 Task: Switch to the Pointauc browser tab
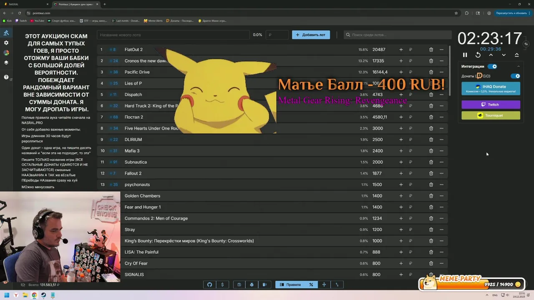76,4
